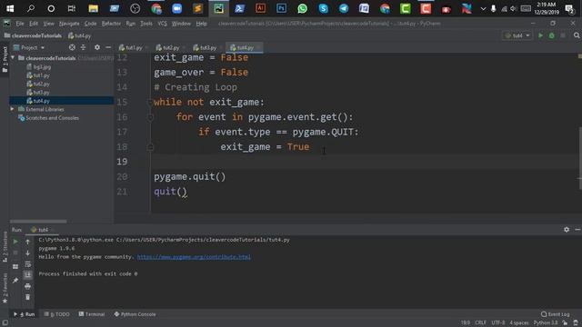The height and width of the screenshot is (327, 582).
Task: Click the down arrow in the Run panel
Action: (28, 253)
